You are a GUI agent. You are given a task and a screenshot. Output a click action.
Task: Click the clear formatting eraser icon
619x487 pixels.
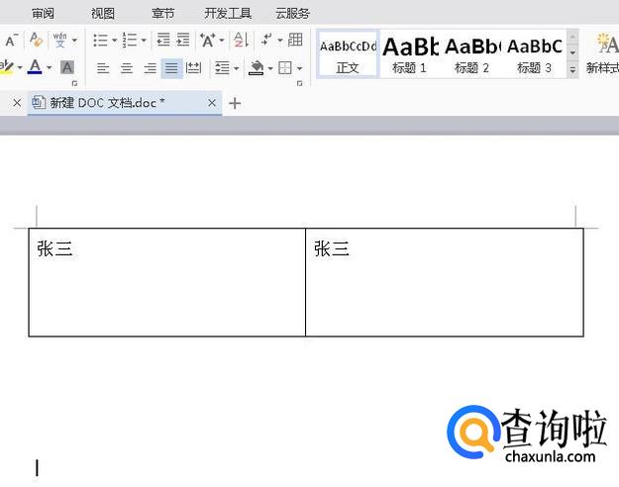tap(36, 40)
